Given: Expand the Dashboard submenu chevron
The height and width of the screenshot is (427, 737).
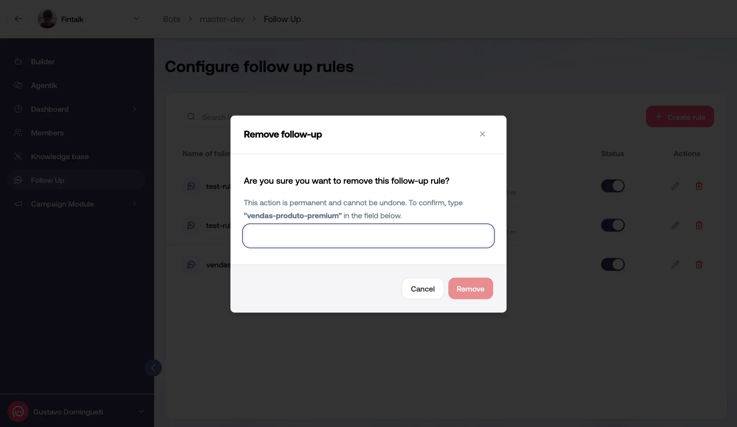Looking at the screenshot, I should (x=135, y=109).
